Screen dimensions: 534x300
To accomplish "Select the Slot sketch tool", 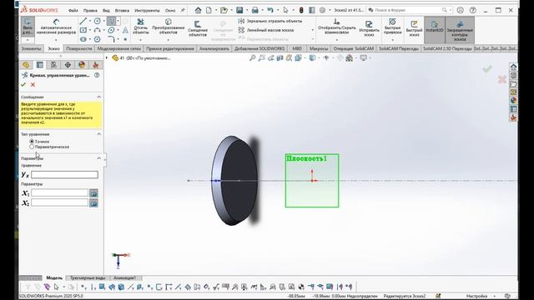I will tap(83, 39).
